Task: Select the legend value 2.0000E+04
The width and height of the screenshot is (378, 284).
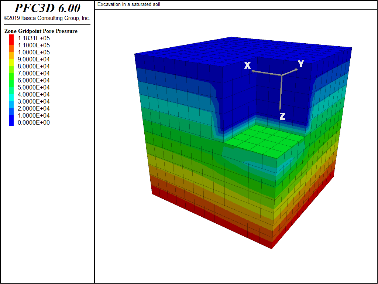Action: coord(34,108)
